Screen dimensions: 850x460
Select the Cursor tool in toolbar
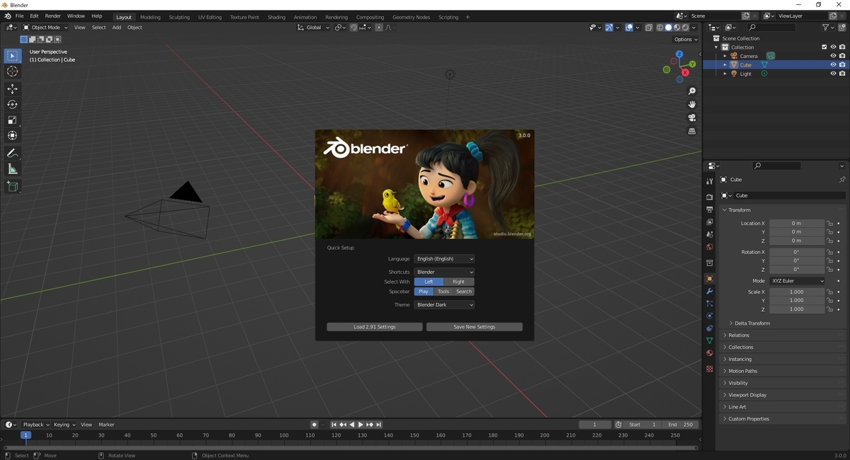click(x=12, y=71)
